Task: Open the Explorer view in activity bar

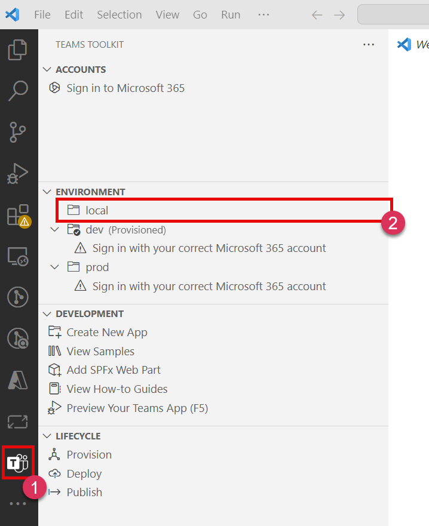Action: pyautogui.click(x=18, y=50)
